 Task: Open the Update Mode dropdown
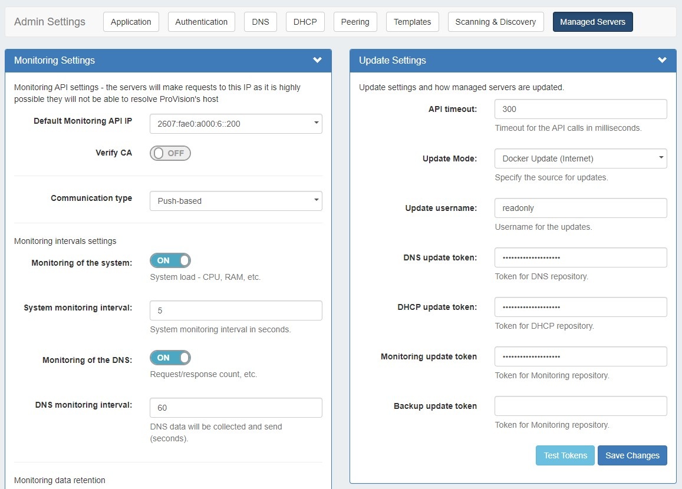pos(581,158)
